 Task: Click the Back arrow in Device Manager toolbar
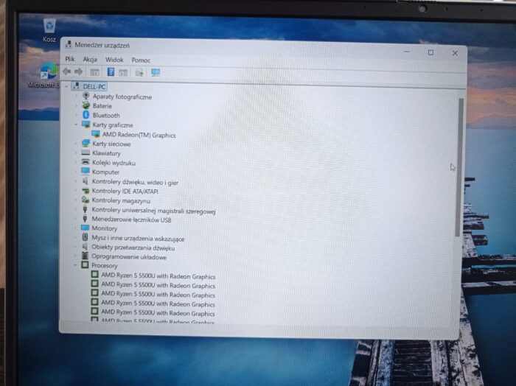point(67,71)
